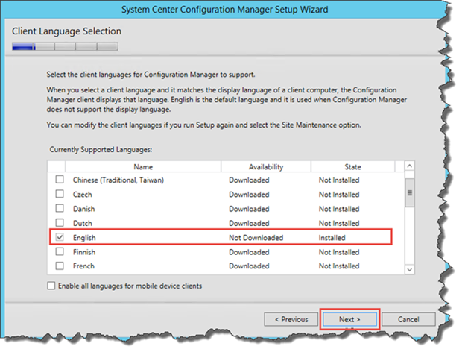The image size is (465, 355).
Task: Click 'Not Installed' state in the Danish row
Action: (x=339, y=209)
